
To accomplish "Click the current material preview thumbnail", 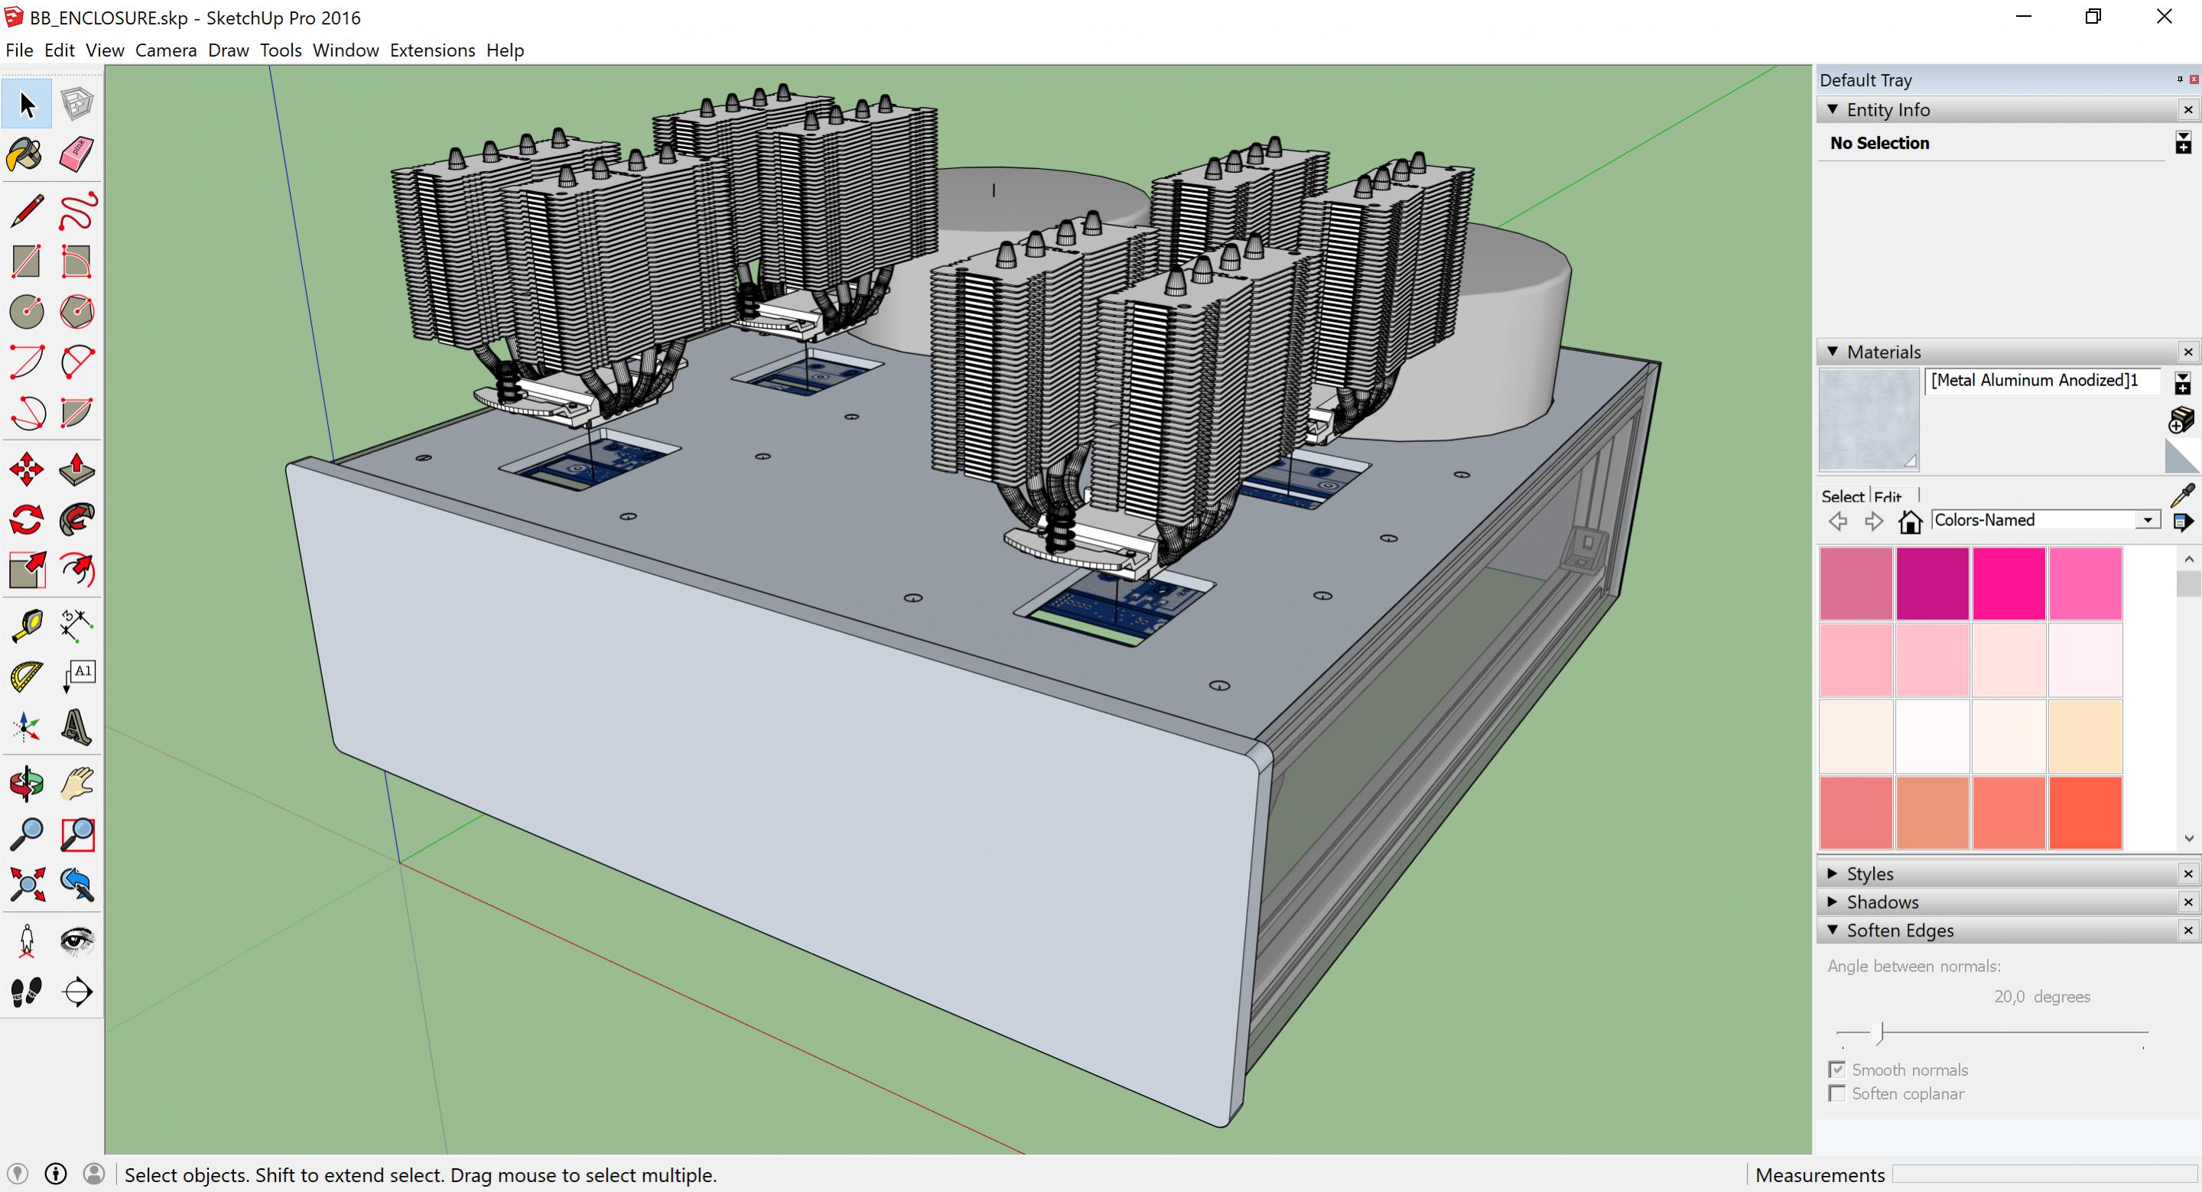I will [x=1869, y=420].
